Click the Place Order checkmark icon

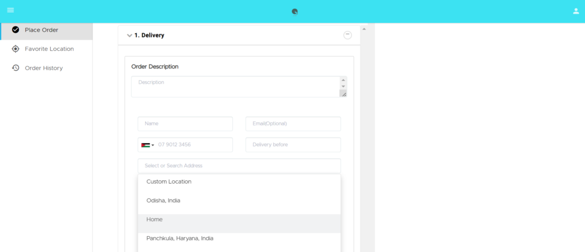(x=15, y=30)
